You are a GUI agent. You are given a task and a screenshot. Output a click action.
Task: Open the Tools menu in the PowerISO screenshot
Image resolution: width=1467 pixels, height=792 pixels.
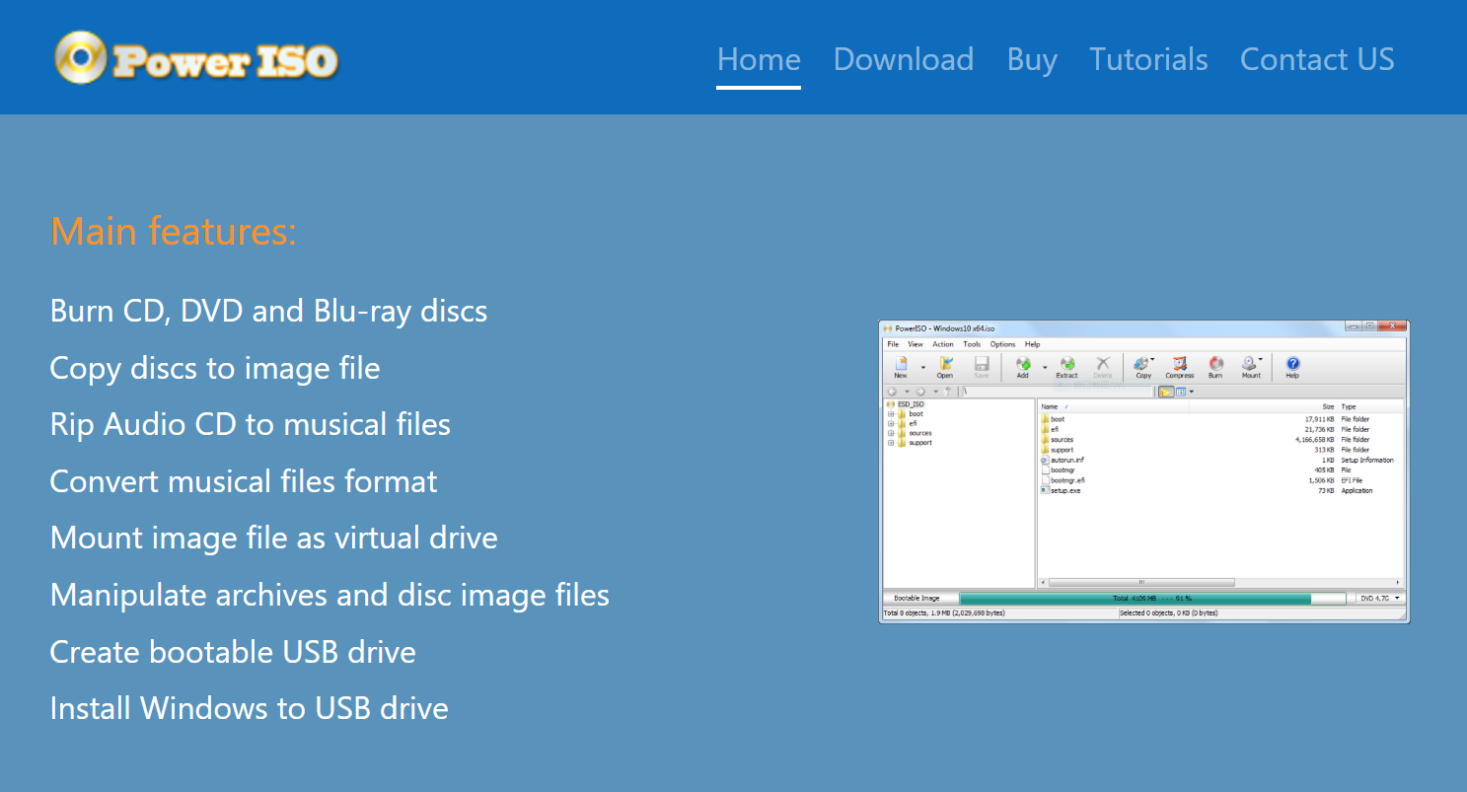click(x=972, y=344)
